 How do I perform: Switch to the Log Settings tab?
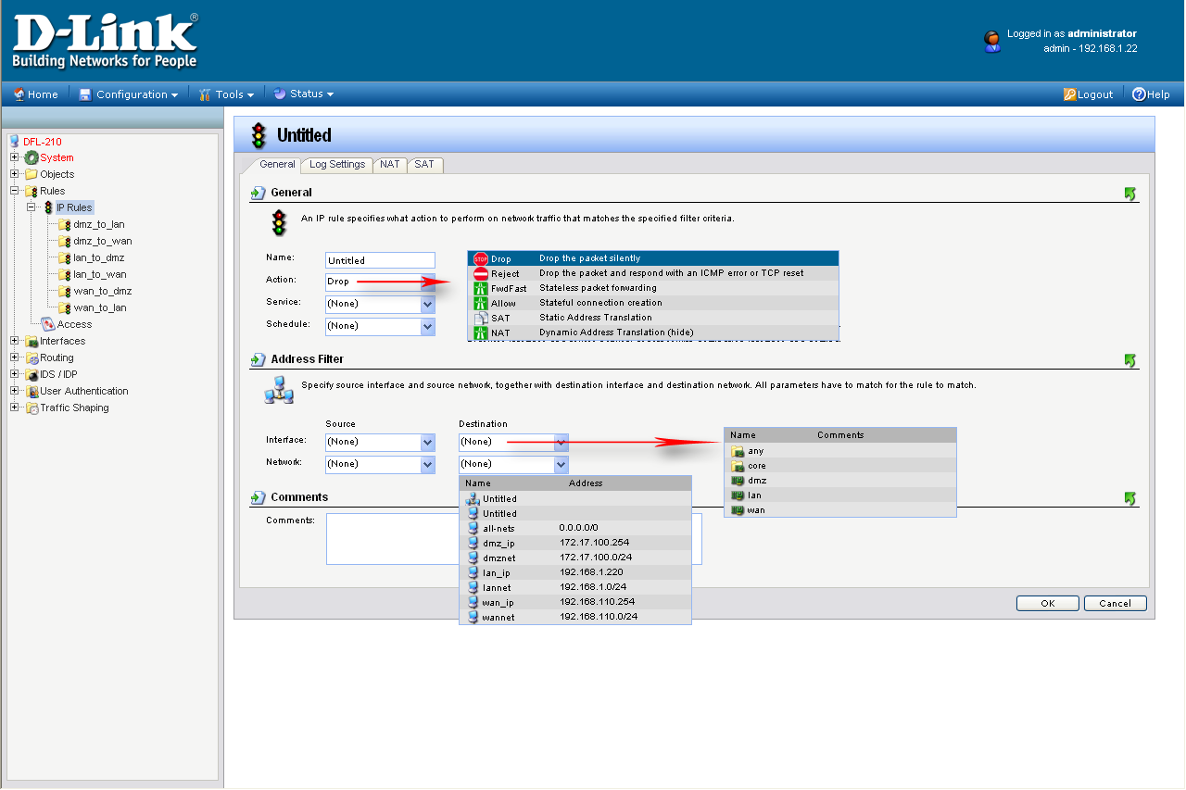pyautogui.click(x=337, y=165)
